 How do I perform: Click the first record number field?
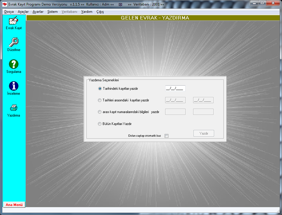(175, 112)
